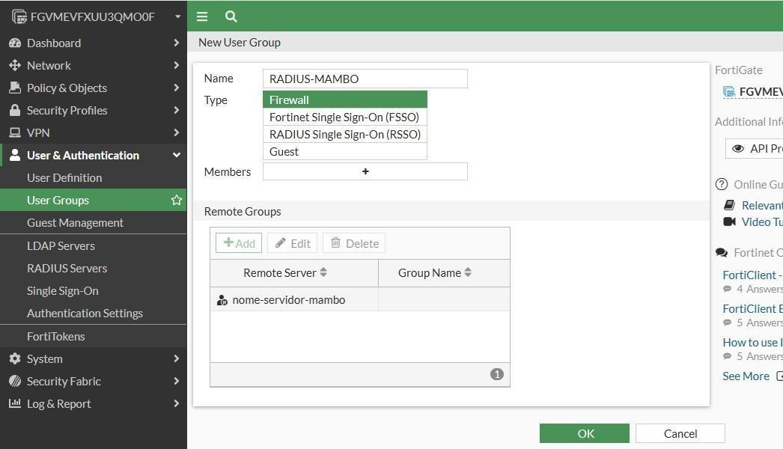The height and width of the screenshot is (449, 783).
Task: Click the Policy & Objects icon
Action: 15,88
